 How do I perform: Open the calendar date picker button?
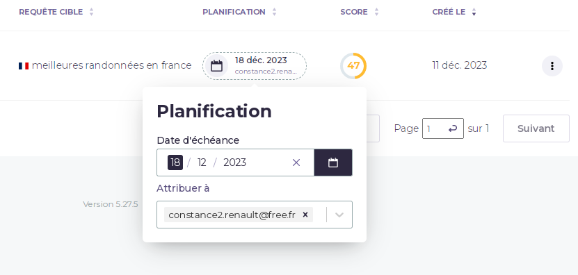pos(333,162)
